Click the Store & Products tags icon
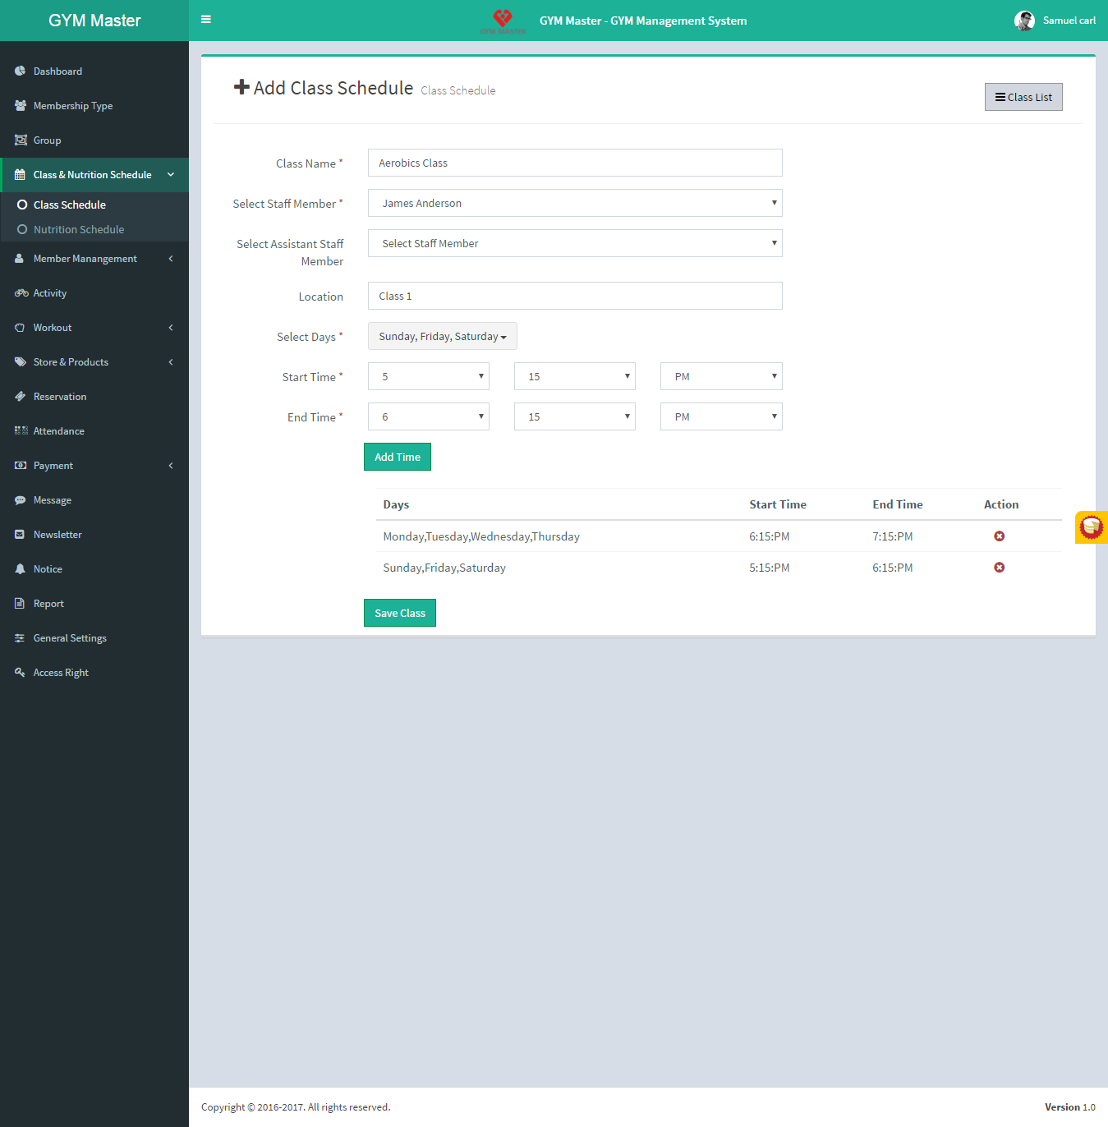Screen dimensions: 1108x1127 (x=20, y=362)
